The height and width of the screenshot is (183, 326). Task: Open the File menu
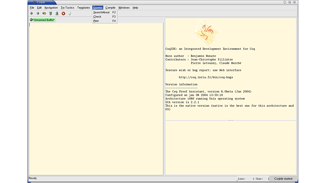point(32,8)
